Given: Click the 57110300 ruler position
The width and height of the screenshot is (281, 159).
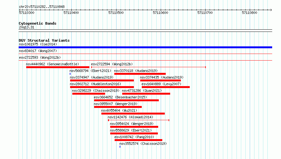Looking at the screenshot, I should point(27,13).
